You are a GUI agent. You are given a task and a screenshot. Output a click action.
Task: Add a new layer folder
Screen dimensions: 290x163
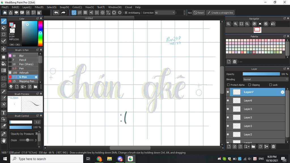click(x=253, y=147)
